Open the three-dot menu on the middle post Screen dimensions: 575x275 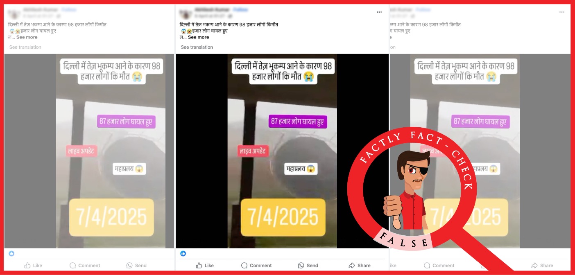pos(379,12)
